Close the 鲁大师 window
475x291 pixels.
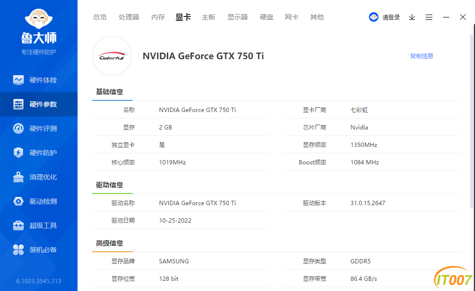[x=462, y=17]
